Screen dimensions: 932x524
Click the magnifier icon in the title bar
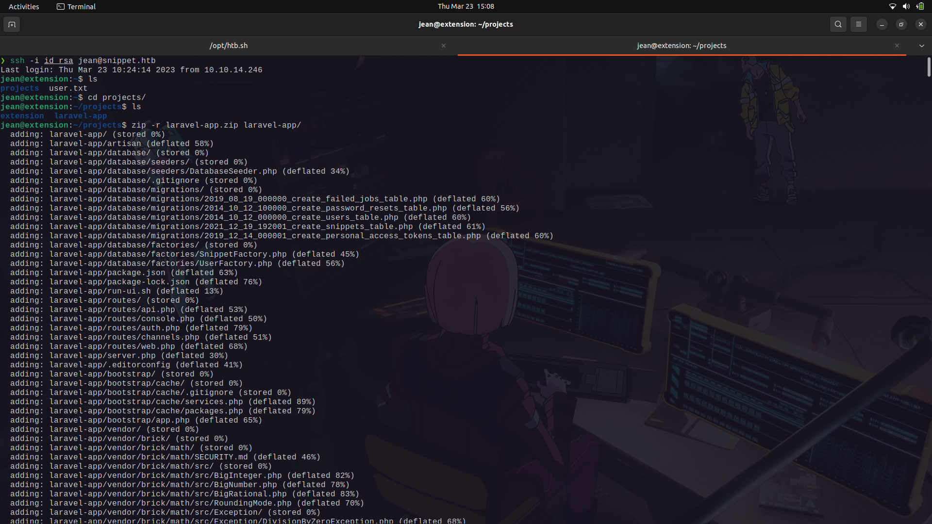[x=838, y=24]
